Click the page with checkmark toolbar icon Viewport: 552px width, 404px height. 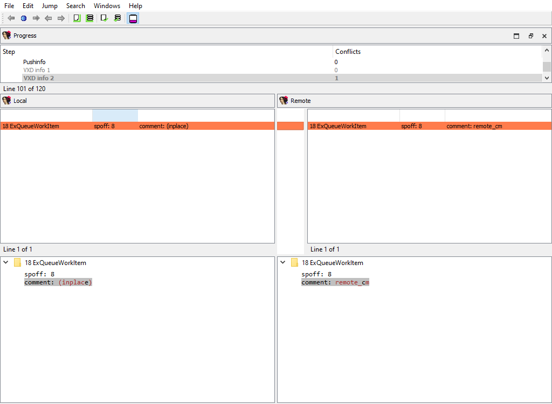(105, 18)
